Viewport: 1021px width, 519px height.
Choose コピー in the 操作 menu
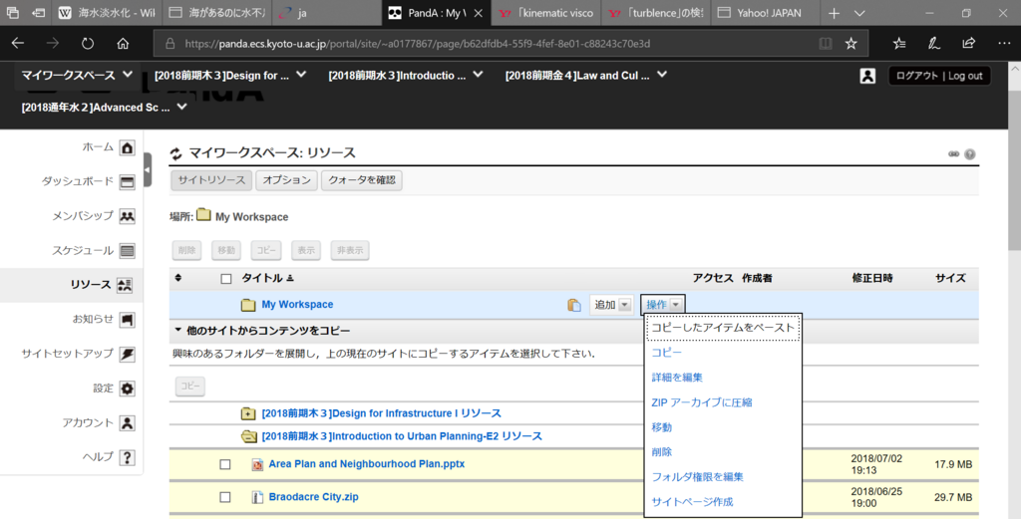(667, 353)
